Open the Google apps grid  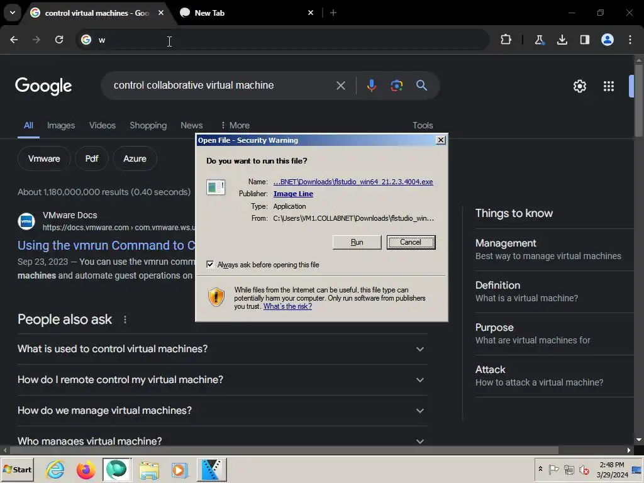pos(609,86)
